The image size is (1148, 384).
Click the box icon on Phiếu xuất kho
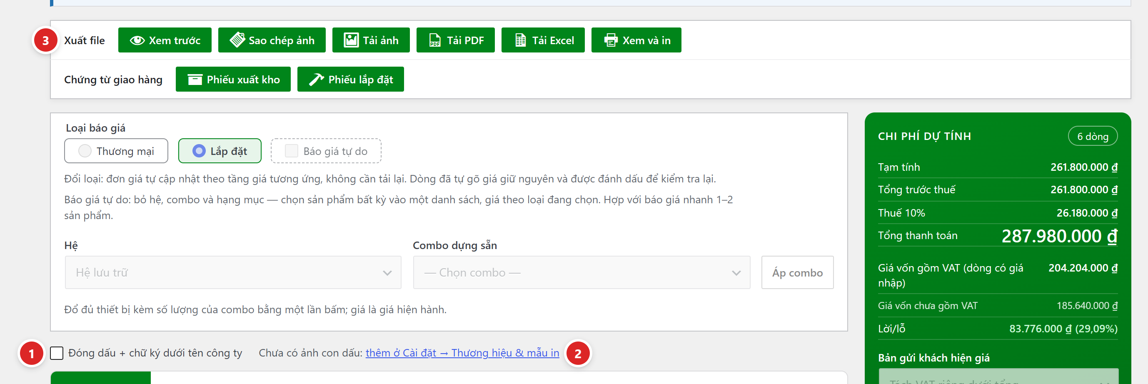195,80
